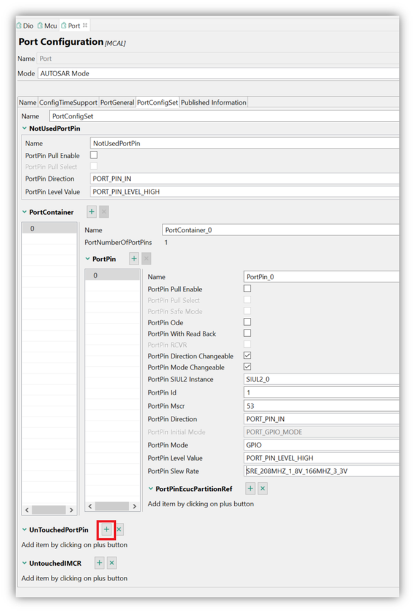Add a new PortContainer item
Image resolution: width=415 pixels, height=613 pixels.
(91, 212)
